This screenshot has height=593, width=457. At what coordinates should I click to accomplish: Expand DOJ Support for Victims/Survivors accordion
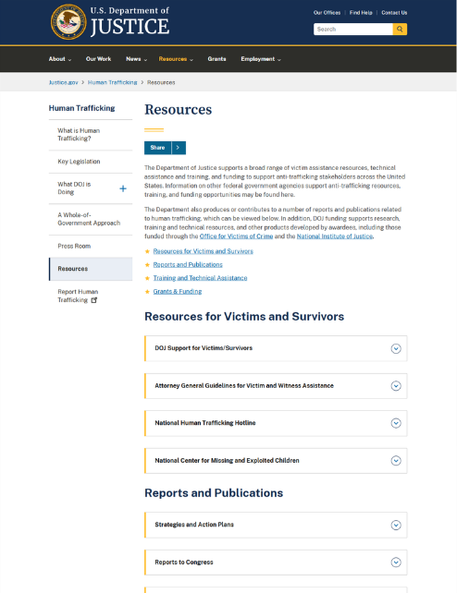(x=276, y=348)
